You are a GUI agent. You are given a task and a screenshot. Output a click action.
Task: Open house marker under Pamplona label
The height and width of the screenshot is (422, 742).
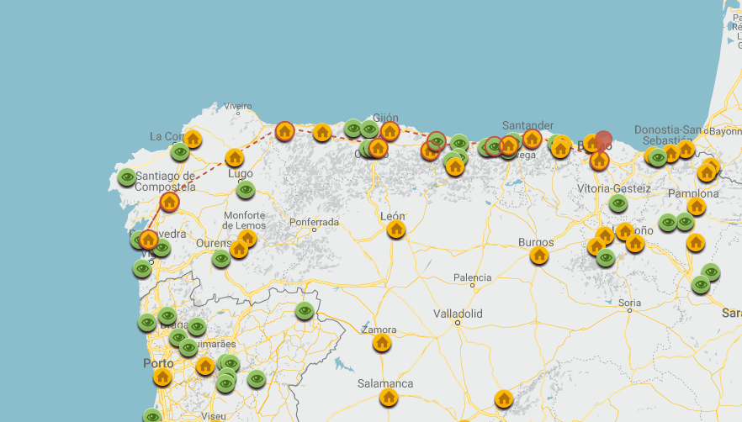(696, 207)
